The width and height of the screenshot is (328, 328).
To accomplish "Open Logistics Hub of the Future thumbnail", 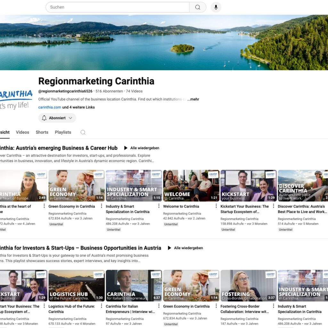I will coord(77,285).
